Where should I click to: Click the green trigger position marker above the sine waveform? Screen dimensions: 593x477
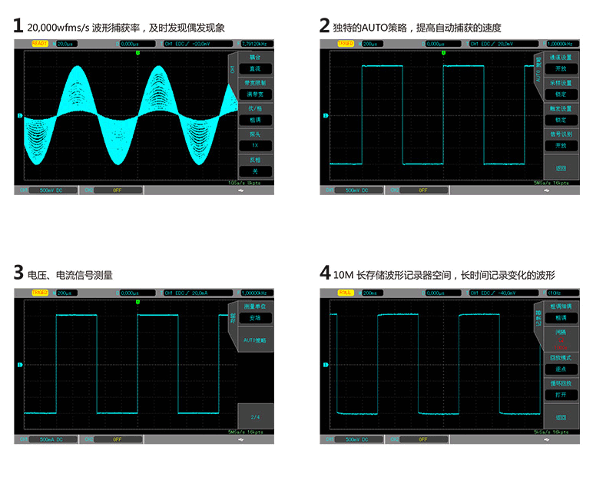[137, 53]
